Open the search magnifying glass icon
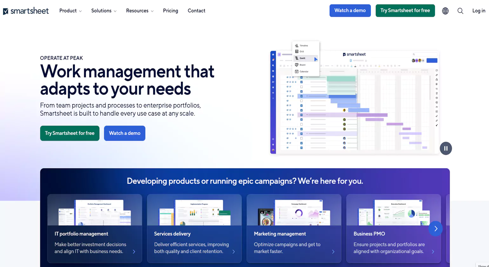This screenshot has height=267, width=489. pos(460,10)
